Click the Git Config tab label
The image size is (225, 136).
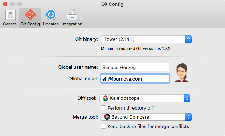(30, 24)
